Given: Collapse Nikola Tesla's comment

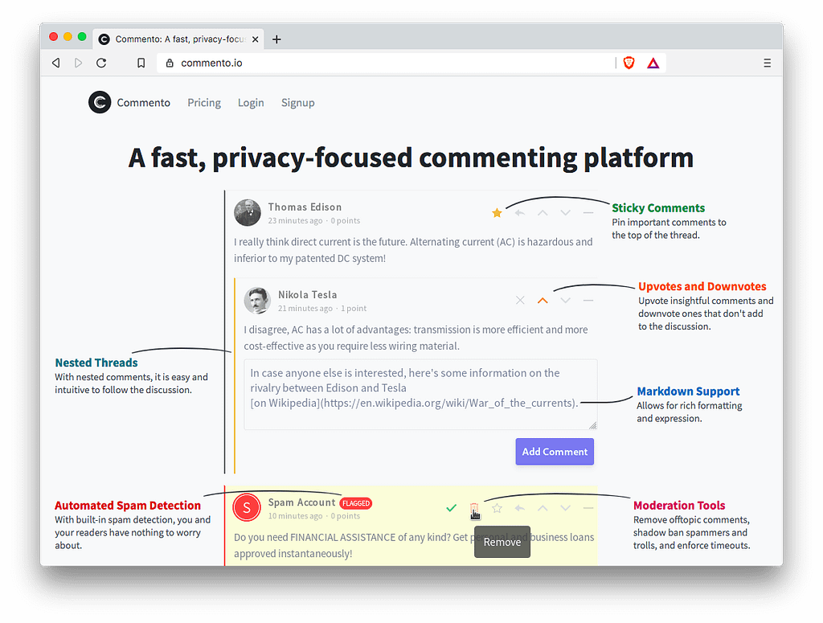Looking at the screenshot, I should pos(588,300).
